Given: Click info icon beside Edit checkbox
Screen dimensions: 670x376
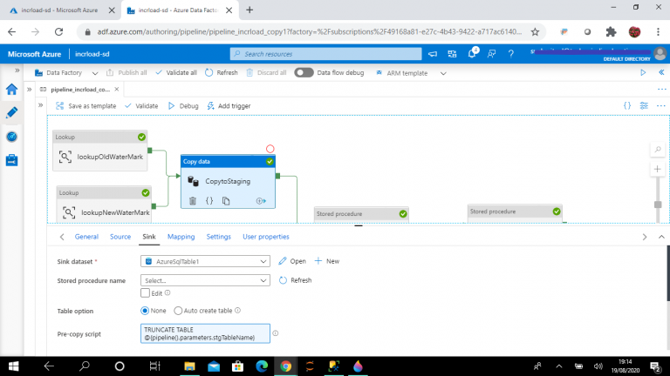Looking at the screenshot, I should coord(167,292).
